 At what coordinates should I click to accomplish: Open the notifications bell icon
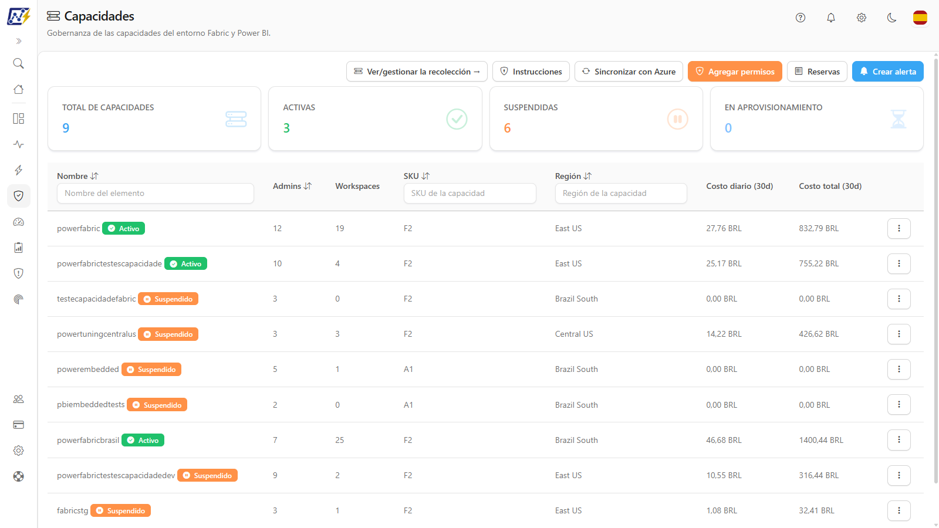[x=831, y=18]
